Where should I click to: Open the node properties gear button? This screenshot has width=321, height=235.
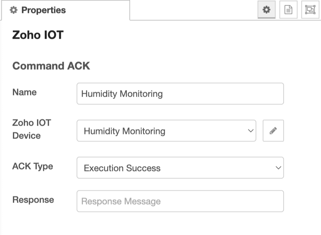266,10
